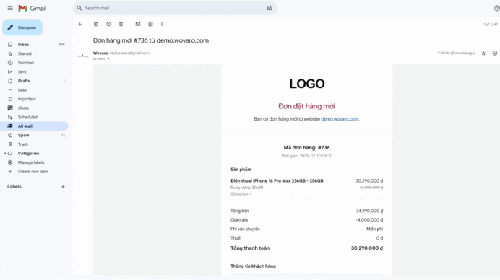This screenshot has width=500, height=280.
Task: Click the Sản phẩm section label
Action: [241, 169]
